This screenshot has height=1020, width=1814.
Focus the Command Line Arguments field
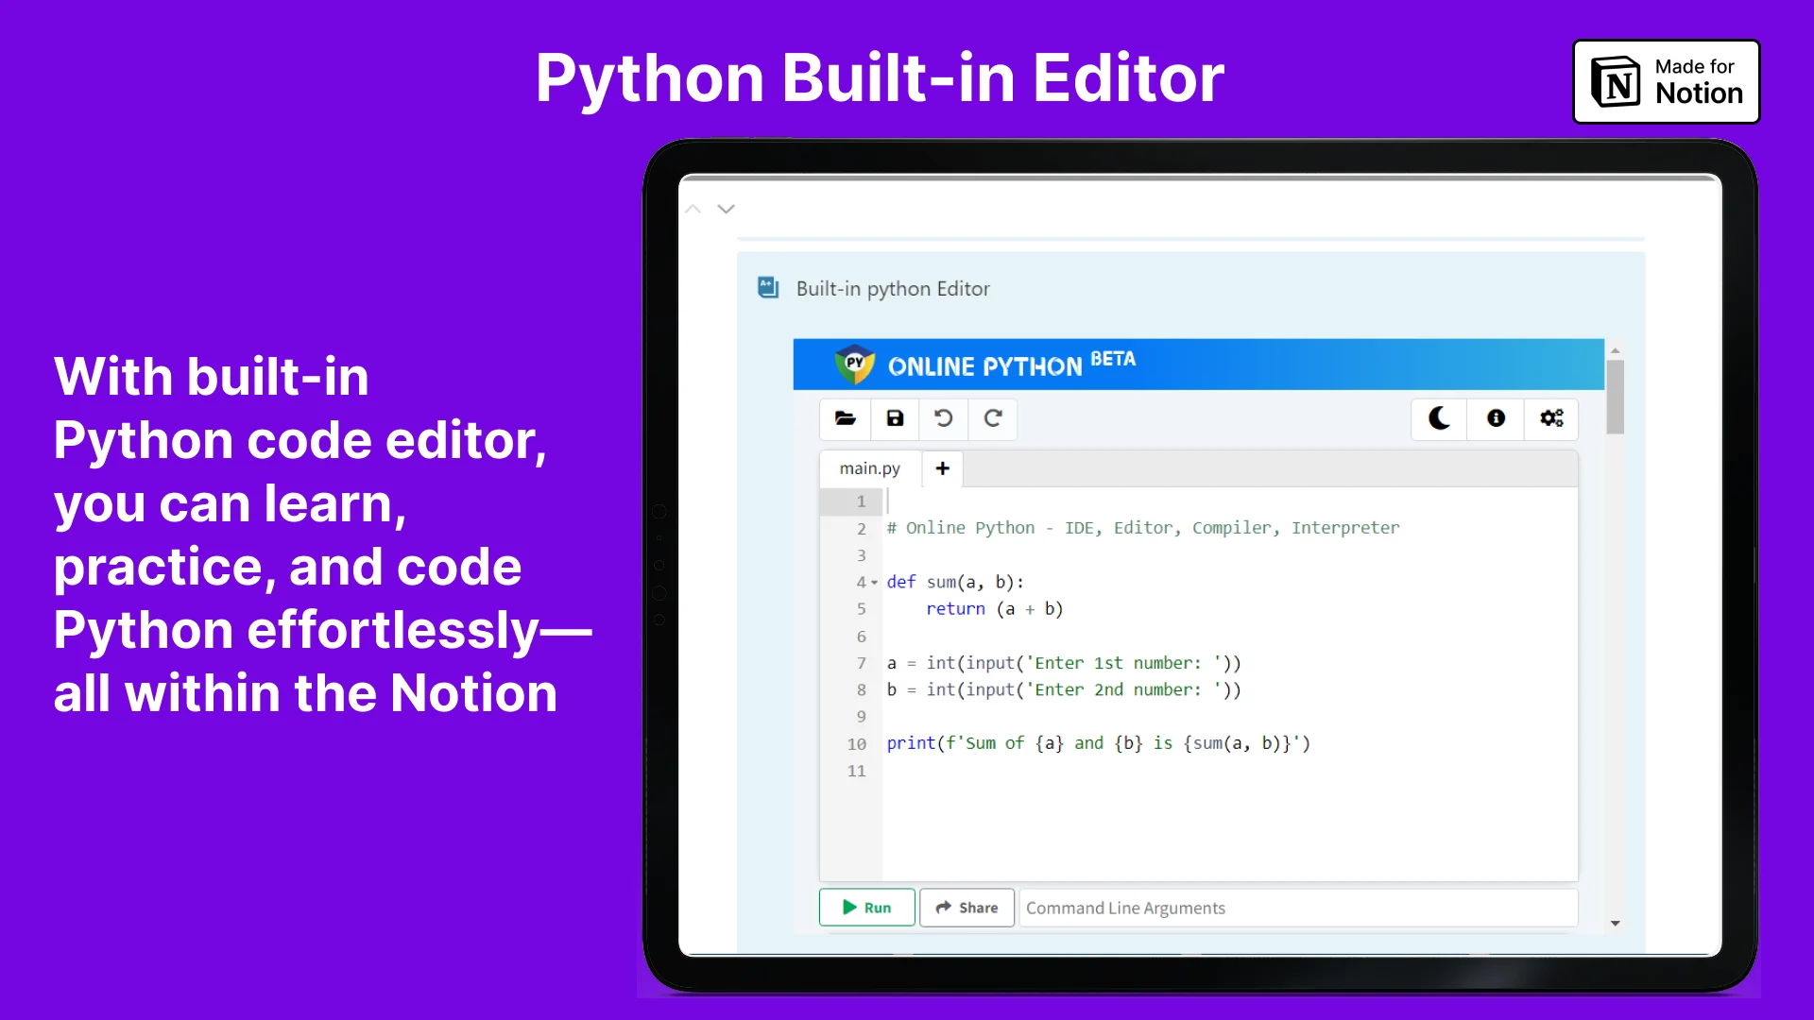[x=1298, y=908]
